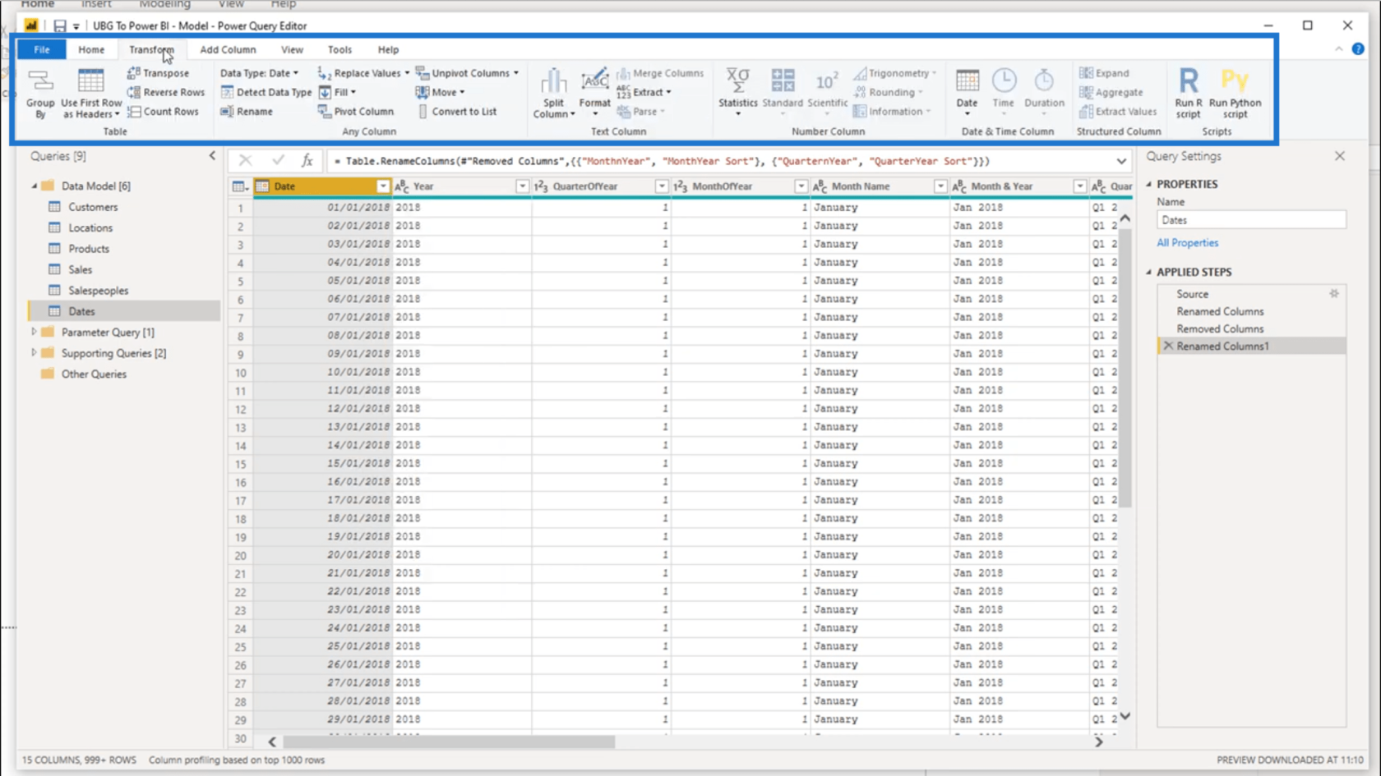The image size is (1381, 776).
Task: Open the Move dropdown
Action: pyautogui.click(x=441, y=92)
